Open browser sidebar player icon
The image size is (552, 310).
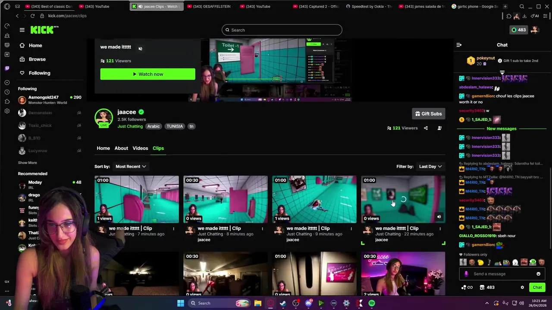pos(7,82)
